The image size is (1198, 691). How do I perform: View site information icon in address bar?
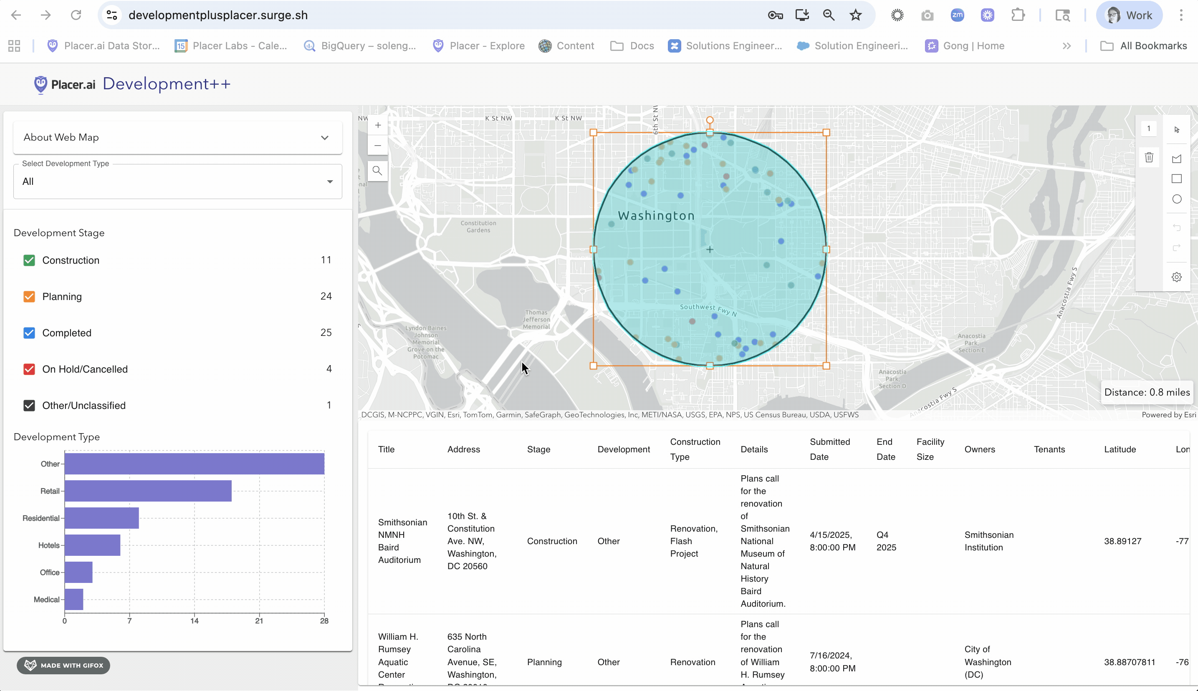tap(112, 15)
